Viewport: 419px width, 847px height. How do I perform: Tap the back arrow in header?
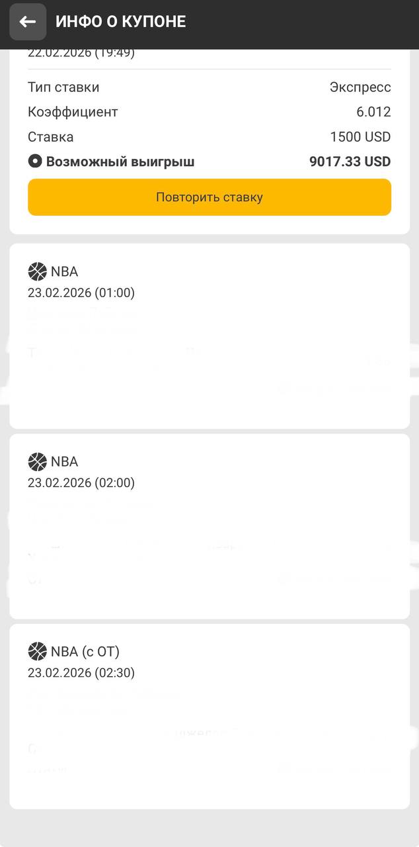pos(28,22)
